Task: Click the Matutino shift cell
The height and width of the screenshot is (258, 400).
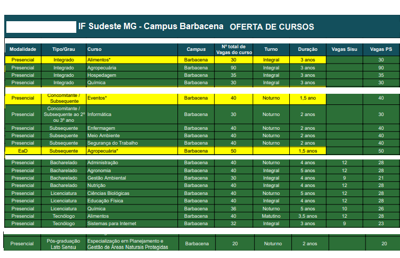Action: click(x=271, y=216)
